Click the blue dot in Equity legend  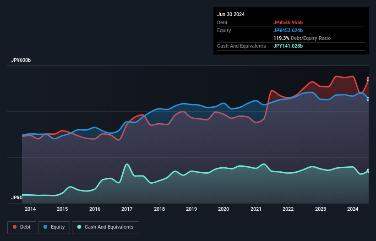[45, 227]
